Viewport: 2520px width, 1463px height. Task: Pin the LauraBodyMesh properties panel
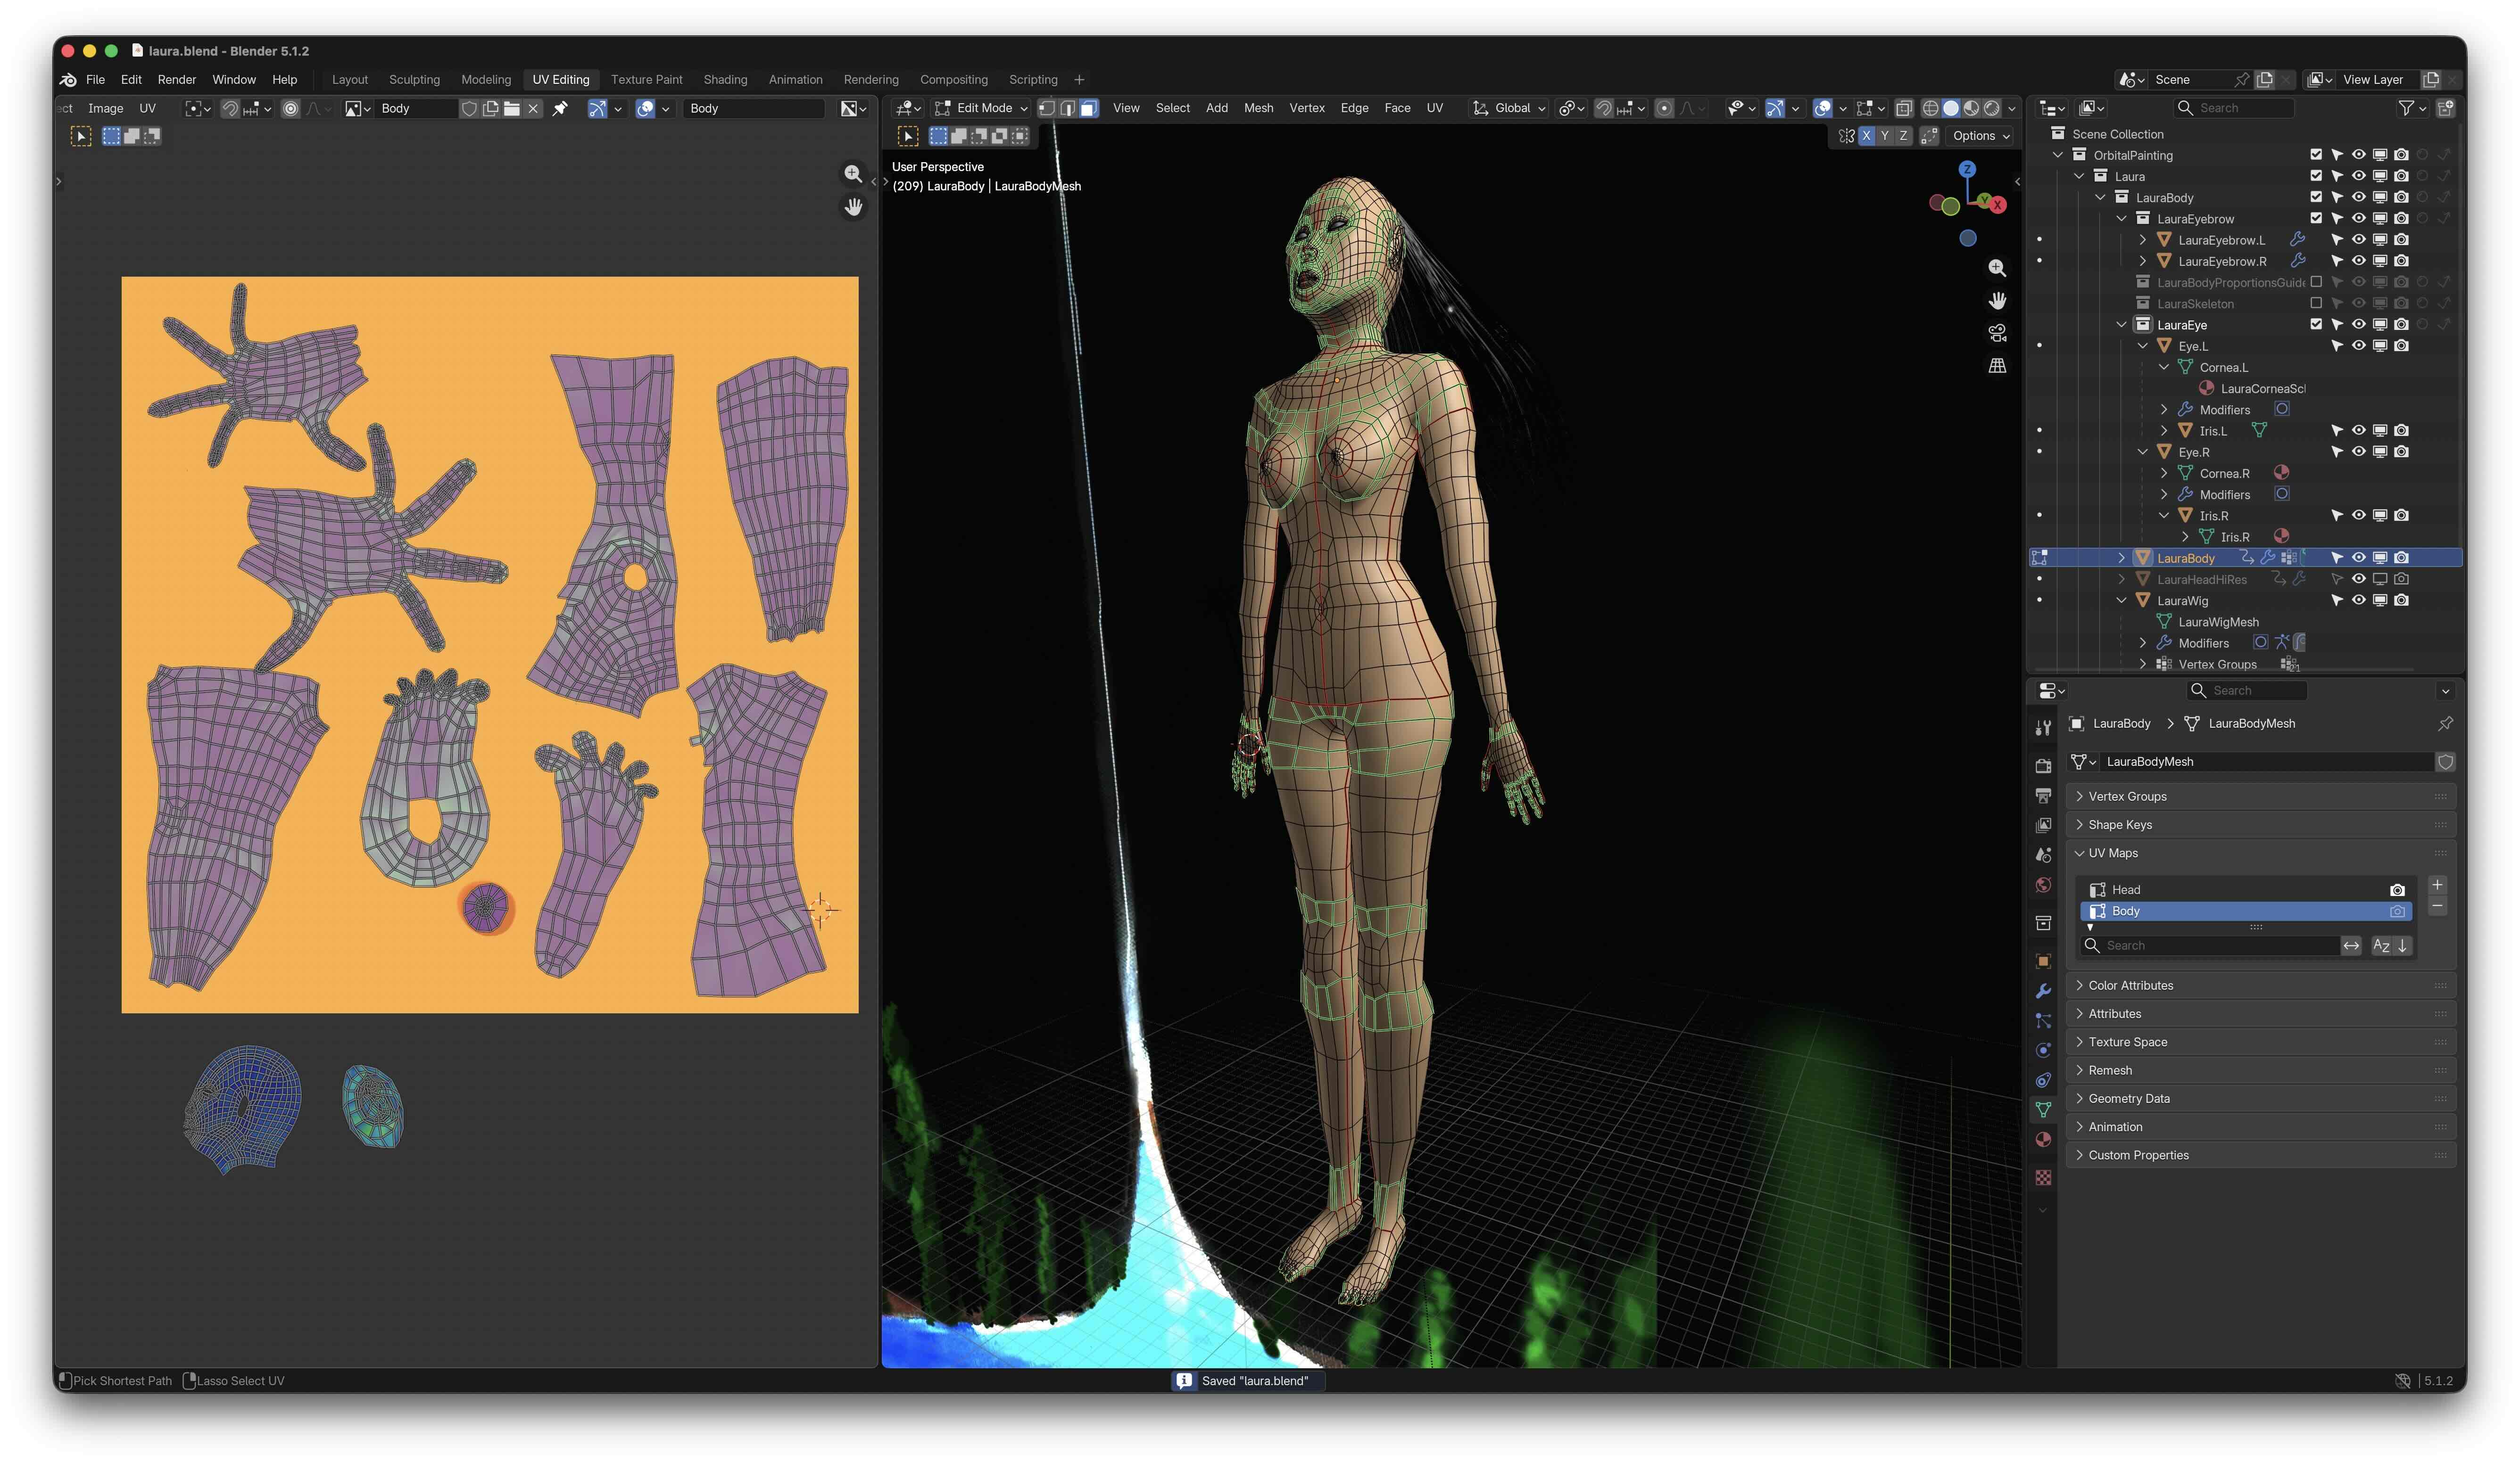pos(2445,723)
